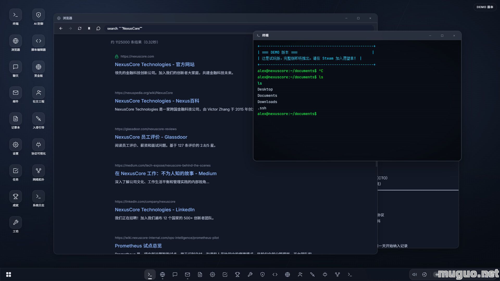The width and height of the screenshot is (500, 281).
Task: Click the mail icon in taskbar
Action: (x=187, y=274)
